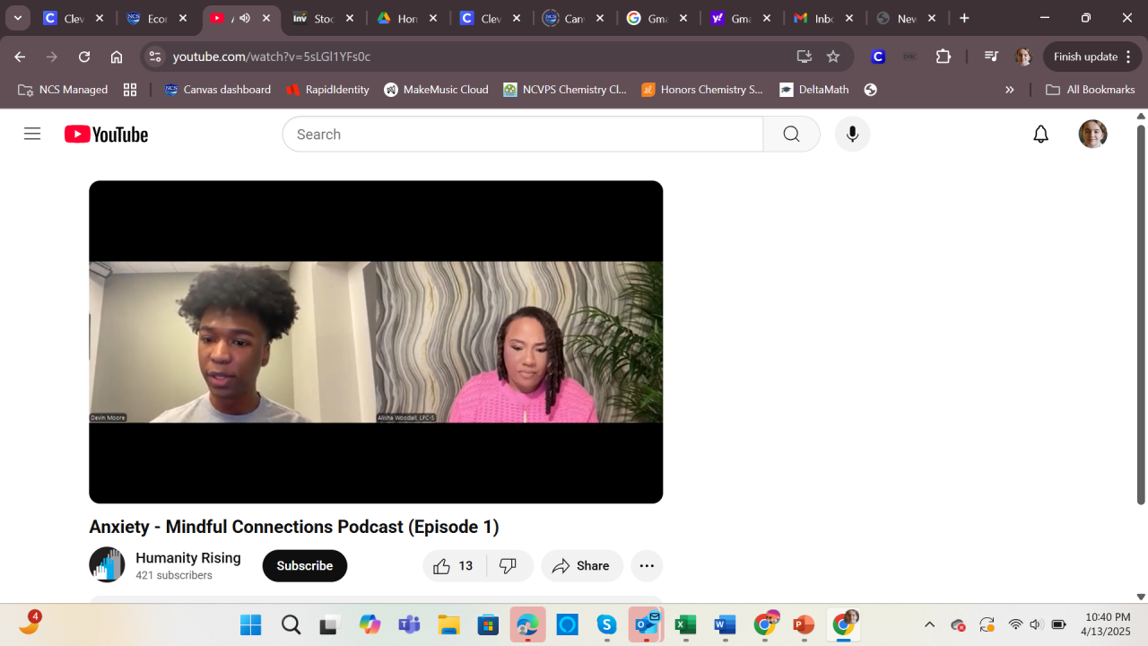Open the YouTube guide hamburger menu
The width and height of the screenshot is (1148, 646).
32,134
